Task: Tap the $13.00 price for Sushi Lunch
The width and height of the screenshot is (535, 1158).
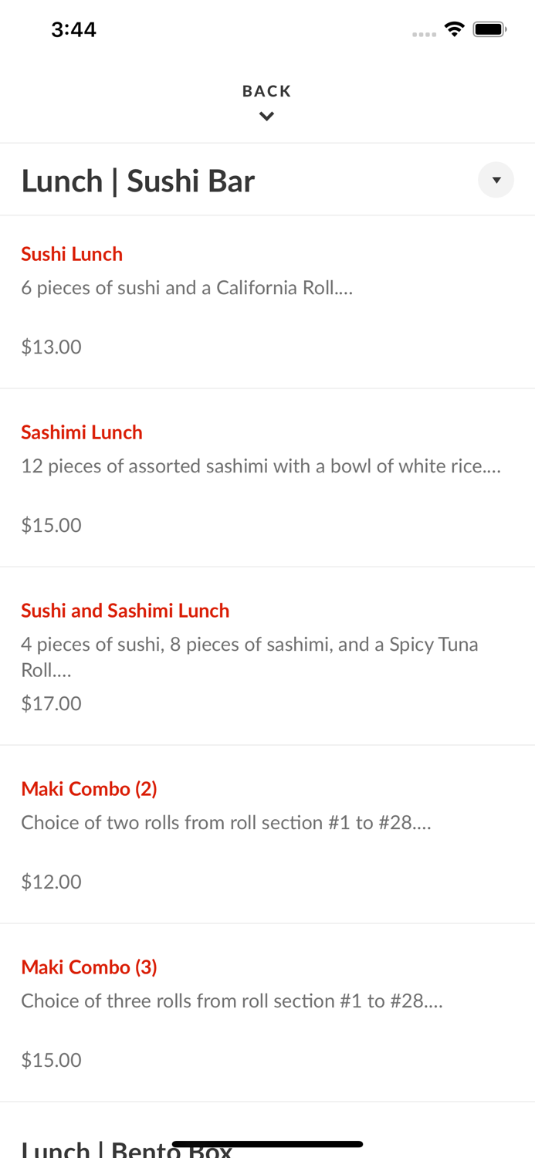Action: pos(51,347)
